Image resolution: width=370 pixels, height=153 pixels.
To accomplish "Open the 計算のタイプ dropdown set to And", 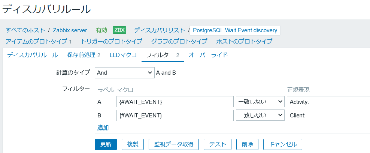I will click(124, 73).
